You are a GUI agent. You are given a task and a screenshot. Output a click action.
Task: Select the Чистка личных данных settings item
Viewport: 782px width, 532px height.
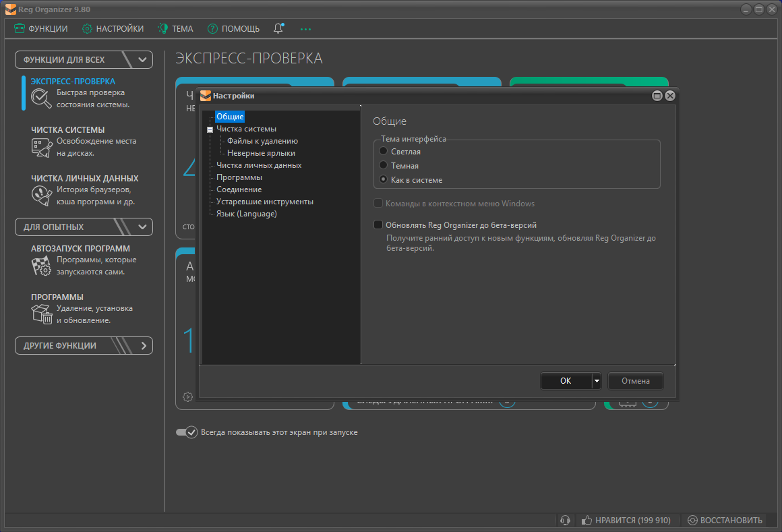pyautogui.click(x=259, y=165)
